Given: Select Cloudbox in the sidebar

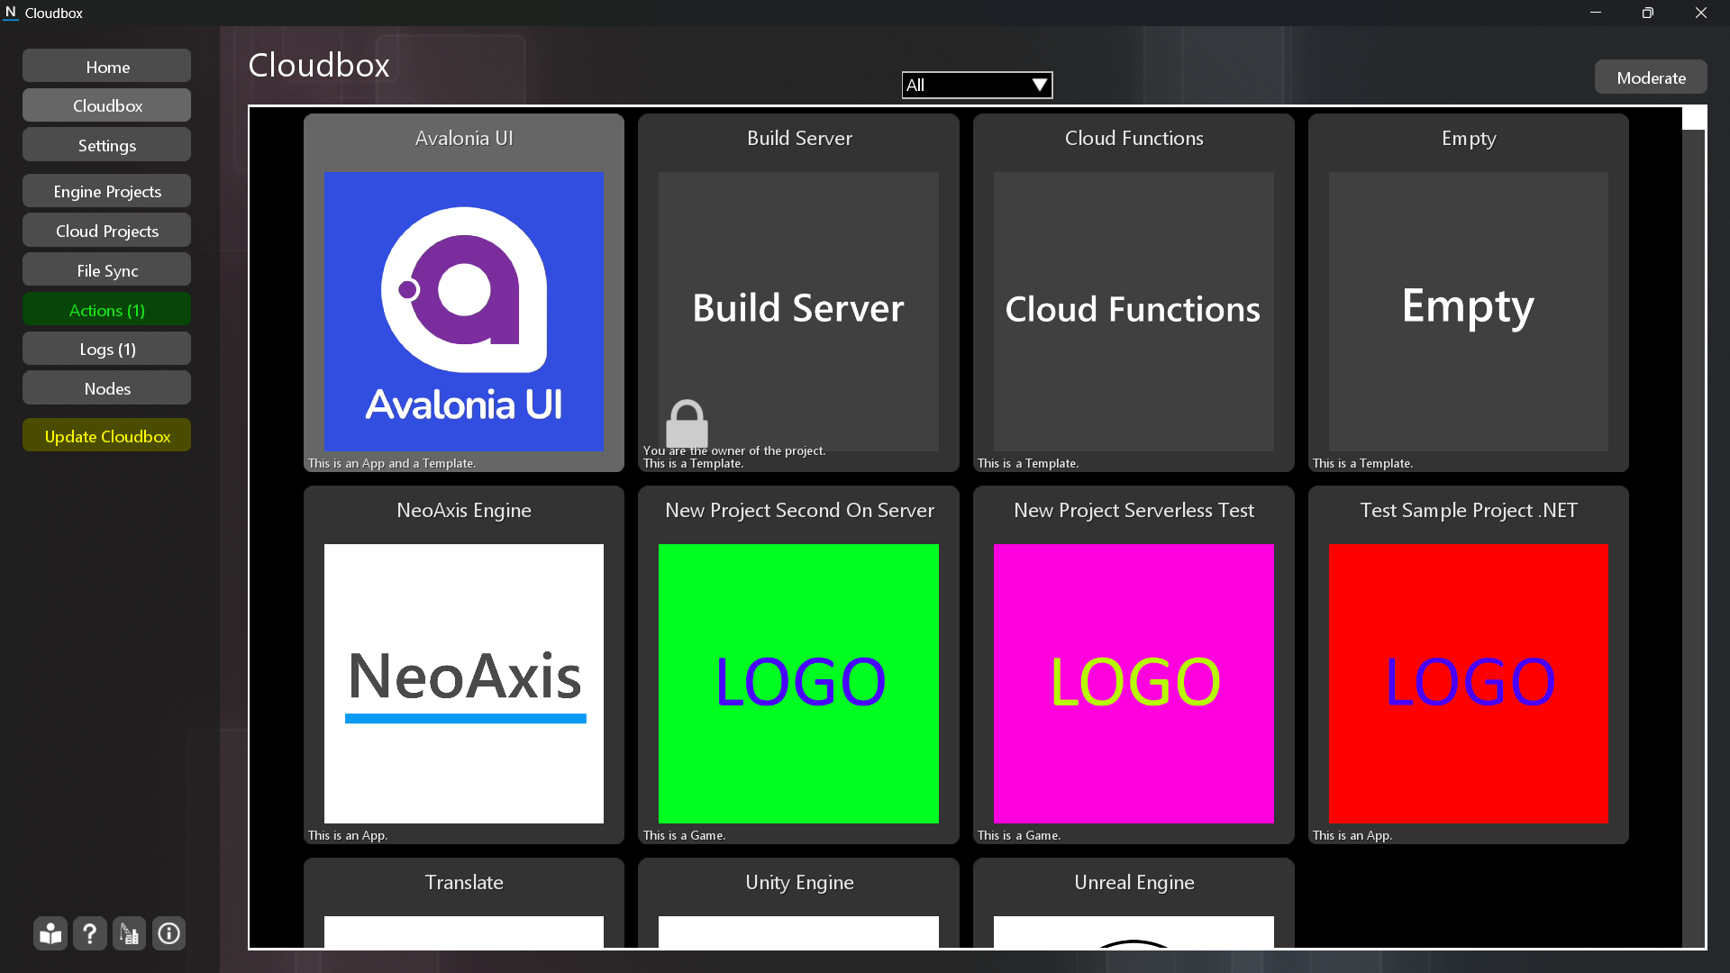Looking at the screenshot, I should click(107, 105).
